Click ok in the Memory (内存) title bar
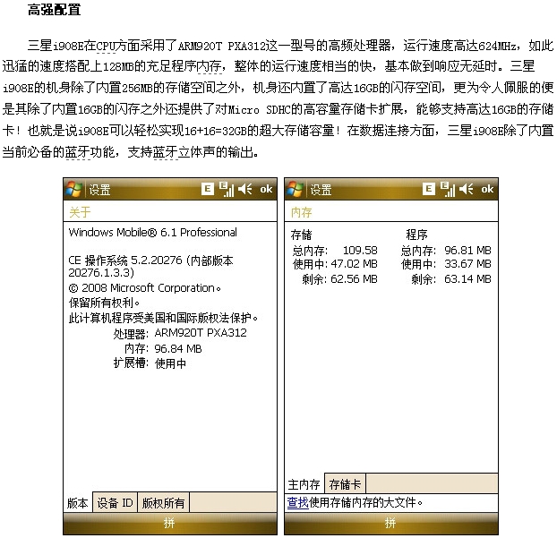Image resolution: width=557 pixels, height=538 pixels. click(x=487, y=189)
